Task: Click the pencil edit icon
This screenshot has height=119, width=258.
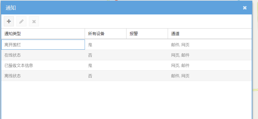Action: [21, 21]
